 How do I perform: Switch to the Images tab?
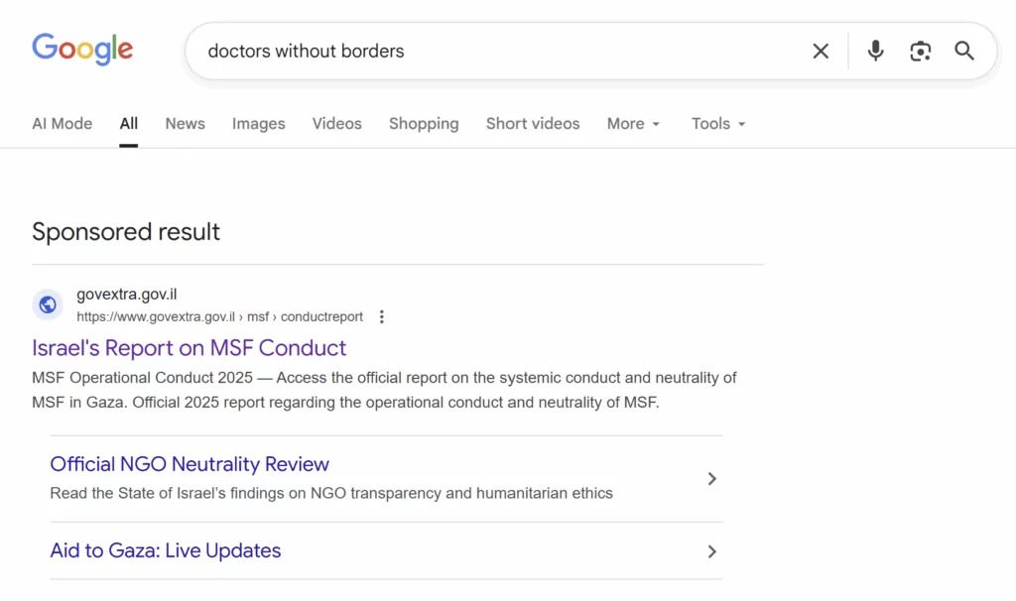[258, 124]
